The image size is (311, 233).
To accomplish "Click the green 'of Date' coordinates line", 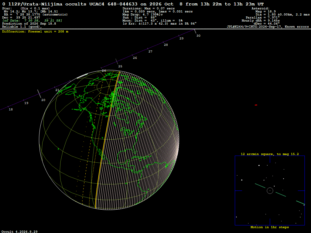I will click(x=32, y=21).
